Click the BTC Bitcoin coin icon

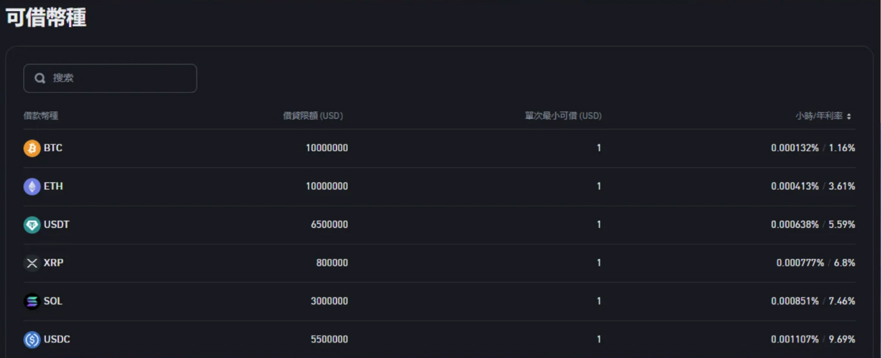[x=32, y=148]
